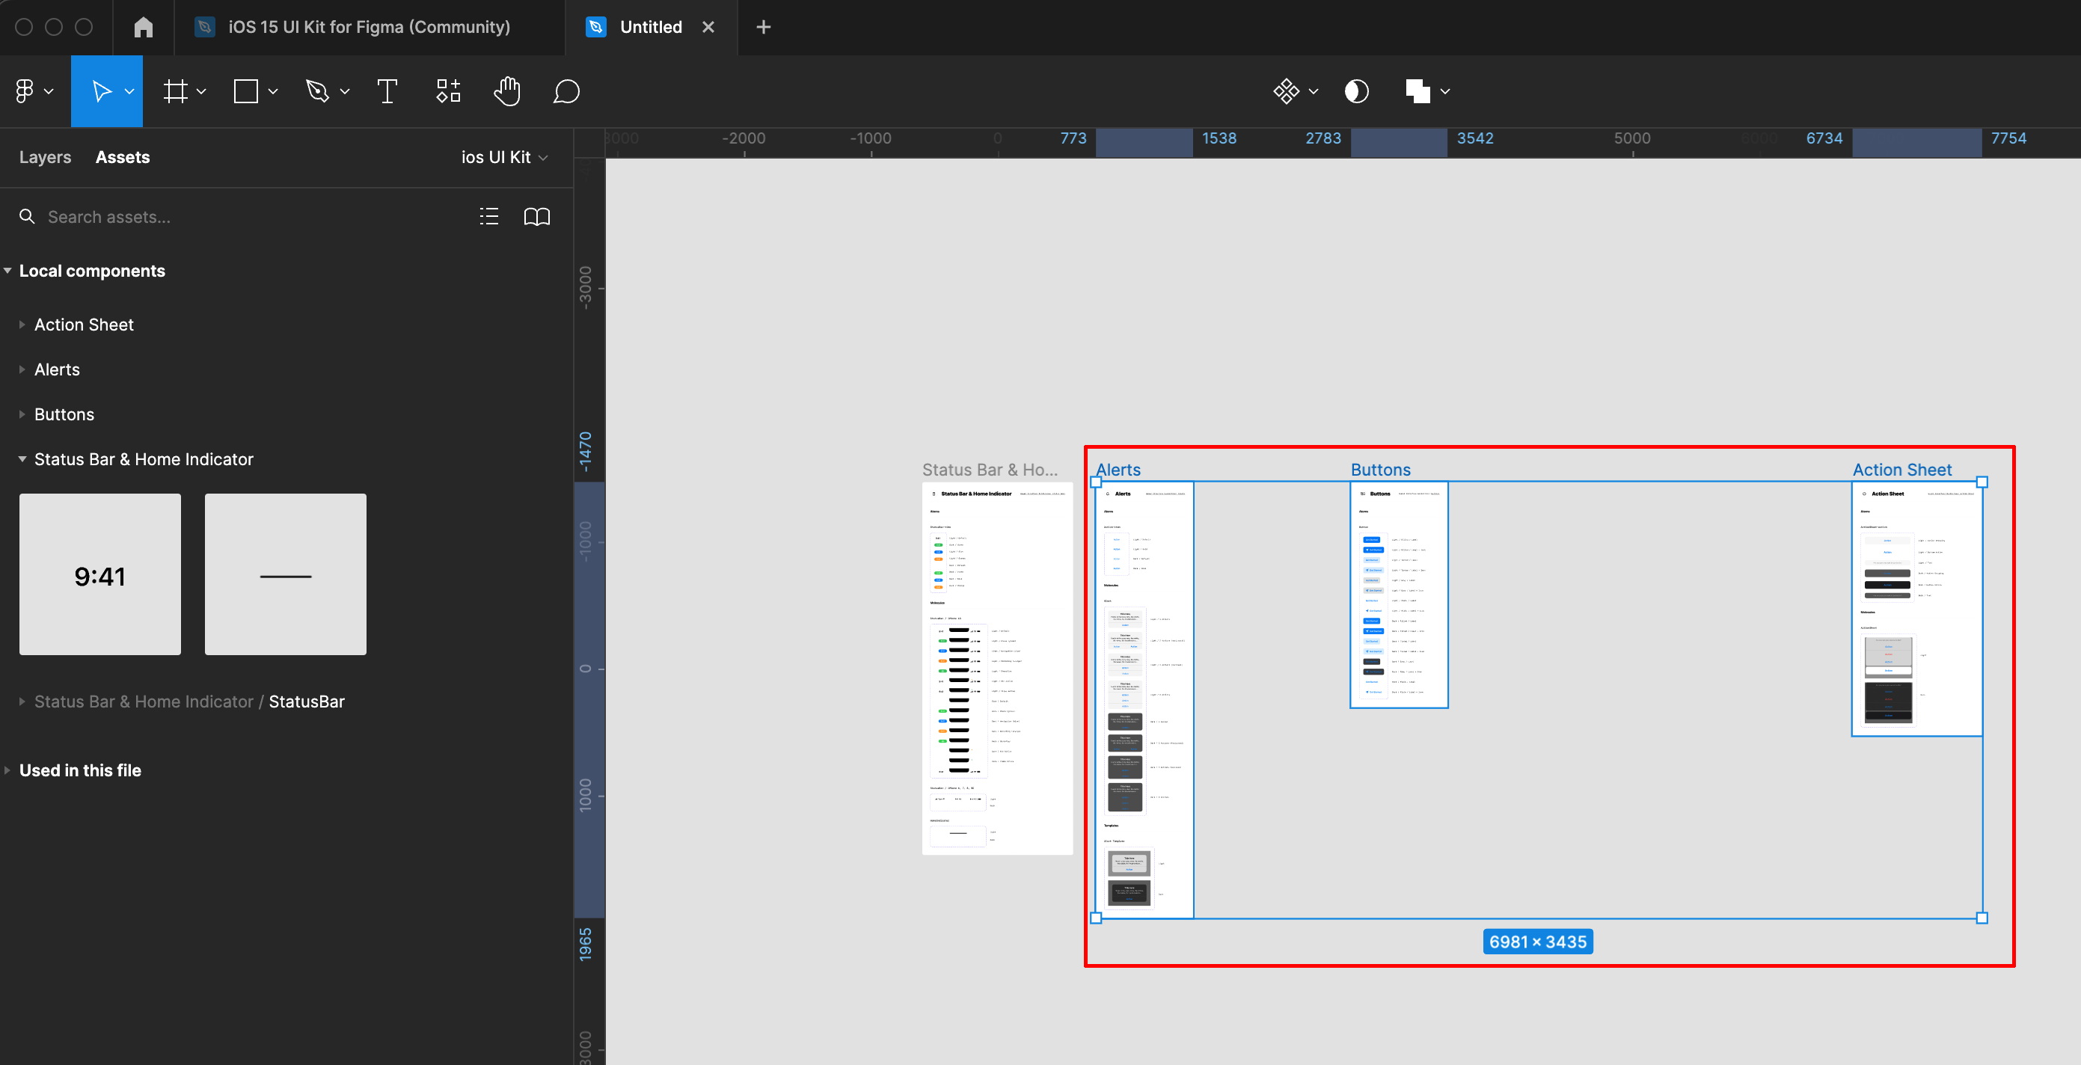Select the Rectangle shape tool
This screenshot has width=2081, height=1065.
pyautogui.click(x=245, y=91)
